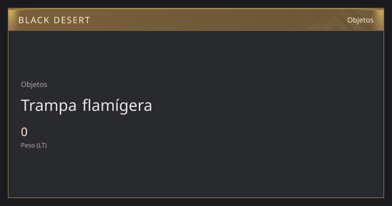Screen dimensions: 392x206
Task: Select the weight value 0
Action: coord(24,132)
